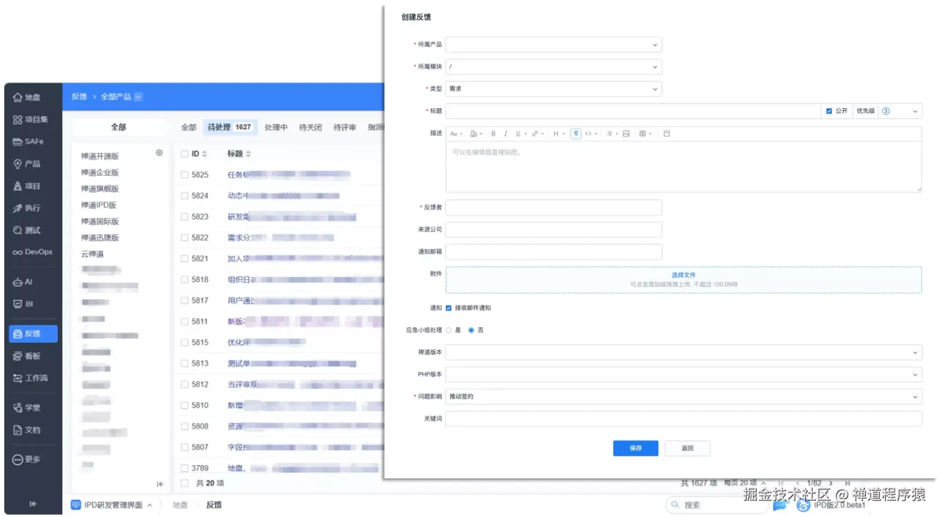Toggle 接收邮件通知 checkbox
This screenshot has height=517, width=940.
(449, 308)
